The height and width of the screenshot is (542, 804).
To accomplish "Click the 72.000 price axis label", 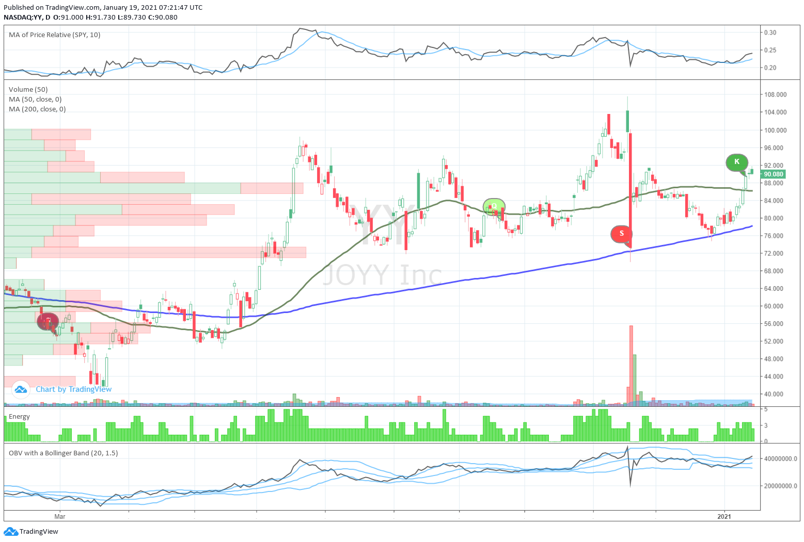I will (x=774, y=253).
